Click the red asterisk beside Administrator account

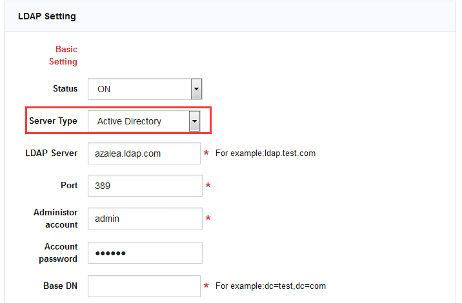click(208, 219)
